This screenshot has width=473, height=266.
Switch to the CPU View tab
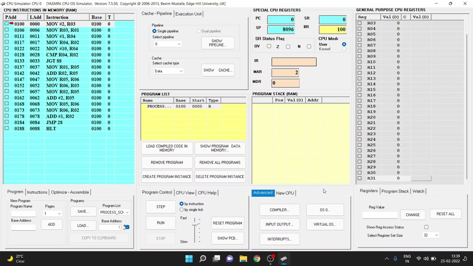[185, 193]
